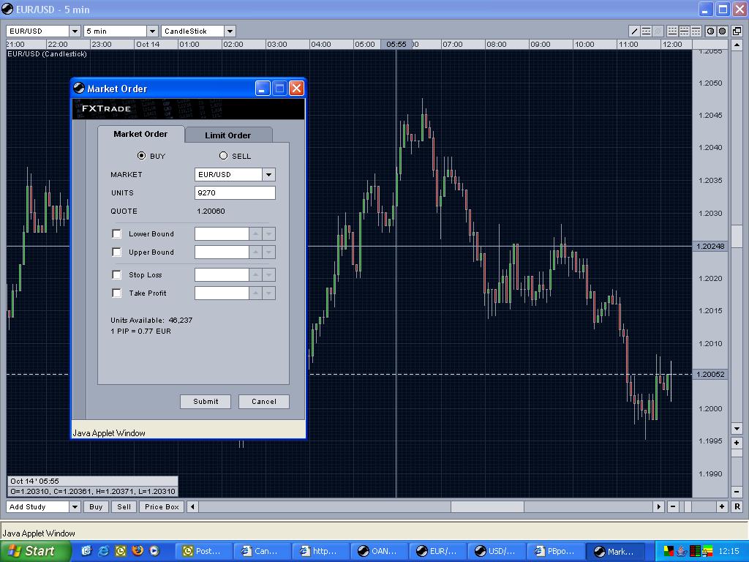749x562 pixels.
Task: Submit the market order
Action: click(206, 401)
